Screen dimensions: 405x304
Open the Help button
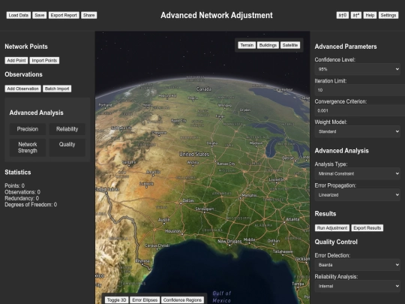point(370,15)
